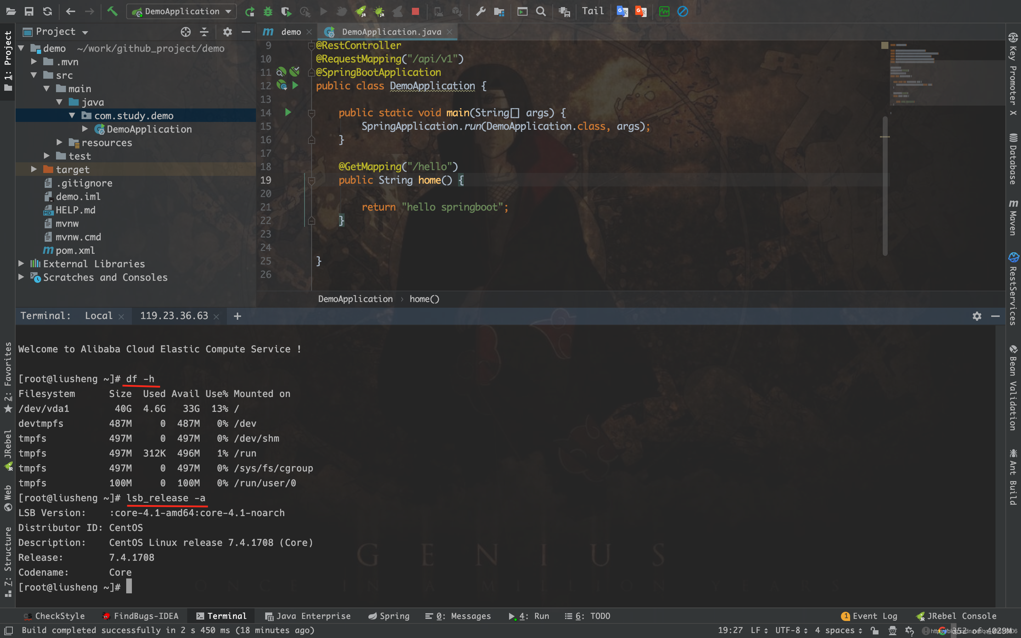Click the Debug bug icon in toolbar
Viewport: 1021px width, 638px height.
[268, 11]
